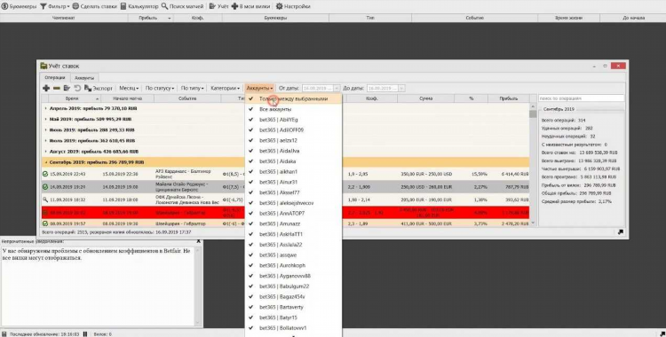666x337 pixels.
Task: Open the По статусу filter dropdown
Action: [160, 88]
